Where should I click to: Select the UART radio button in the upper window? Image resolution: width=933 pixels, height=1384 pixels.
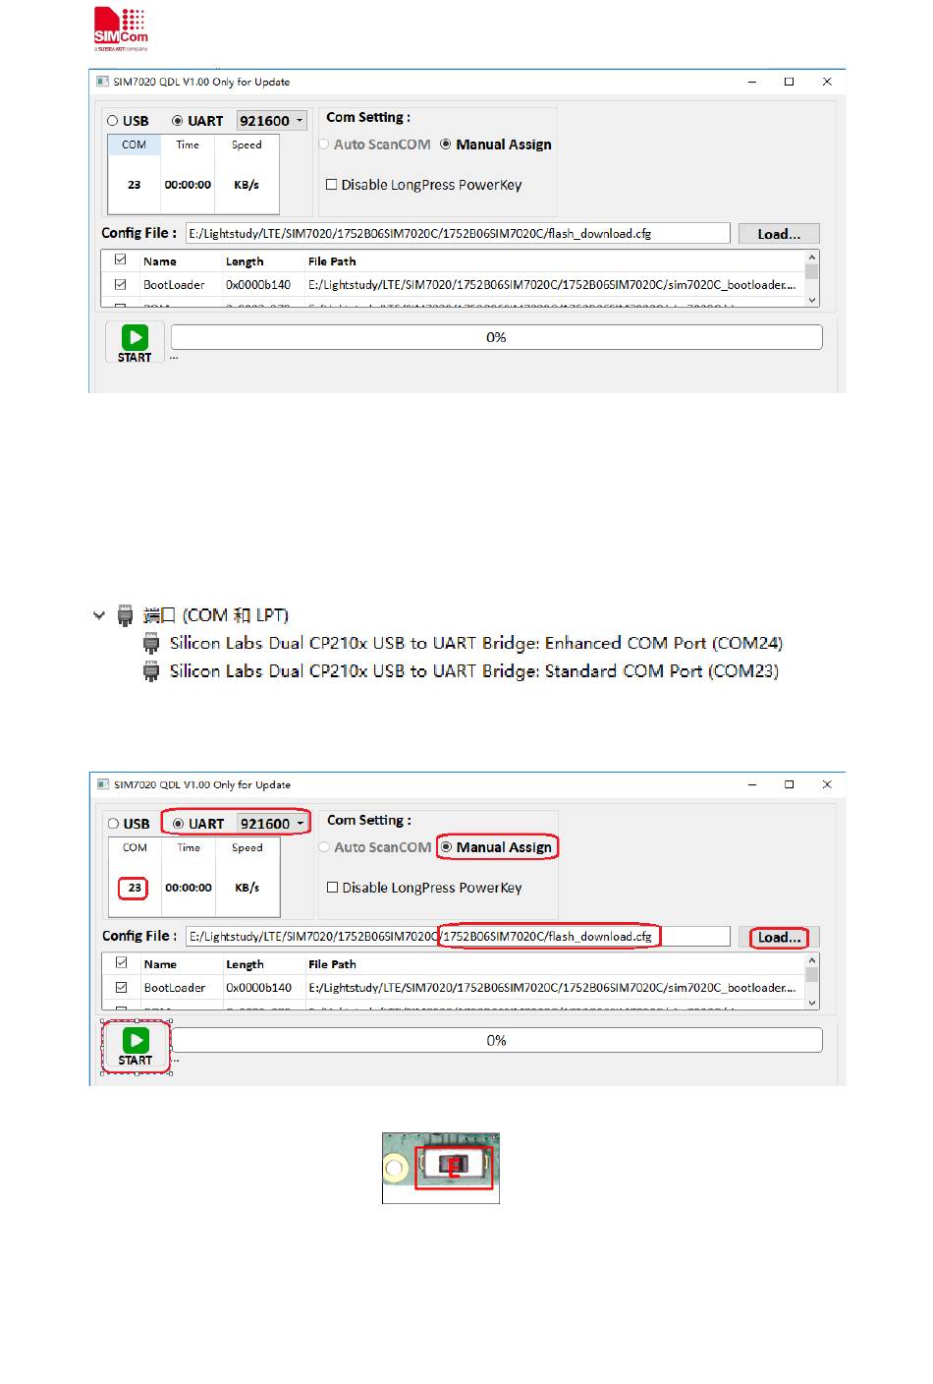pos(178,121)
